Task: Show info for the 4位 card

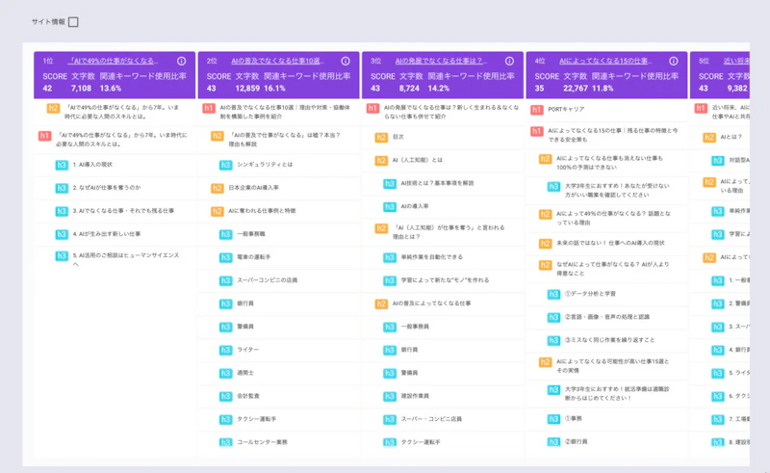Action: coord(673,61)
